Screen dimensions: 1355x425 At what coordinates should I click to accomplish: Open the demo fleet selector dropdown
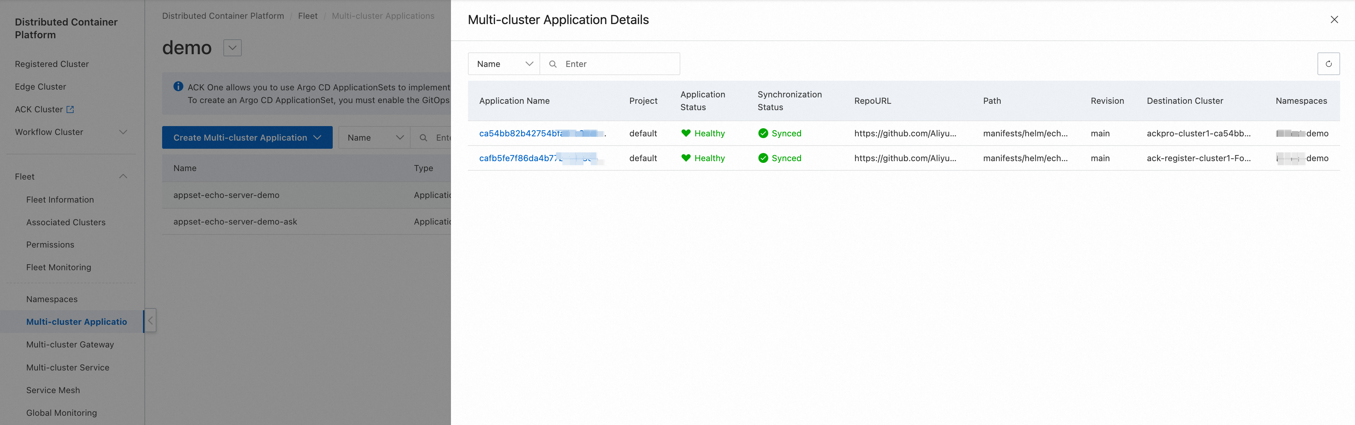(232, 48)
